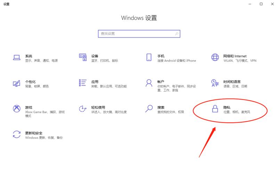Image resolution: width=278 pixels, height=182 pixels.
Task: Open the 网络和 Internet globe icon
Action: pyautogui.click(x=215, y=57)
